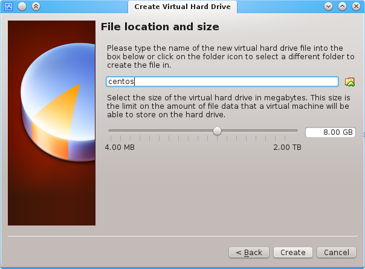Viewport: 365px width, 269px height.
Task: Click the 2.00 TB maximum label
Action: click(287, 147)
